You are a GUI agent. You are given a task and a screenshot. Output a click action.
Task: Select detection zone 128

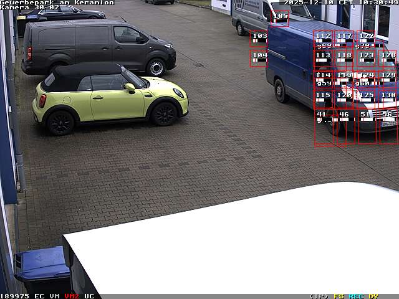coord(388,59)
